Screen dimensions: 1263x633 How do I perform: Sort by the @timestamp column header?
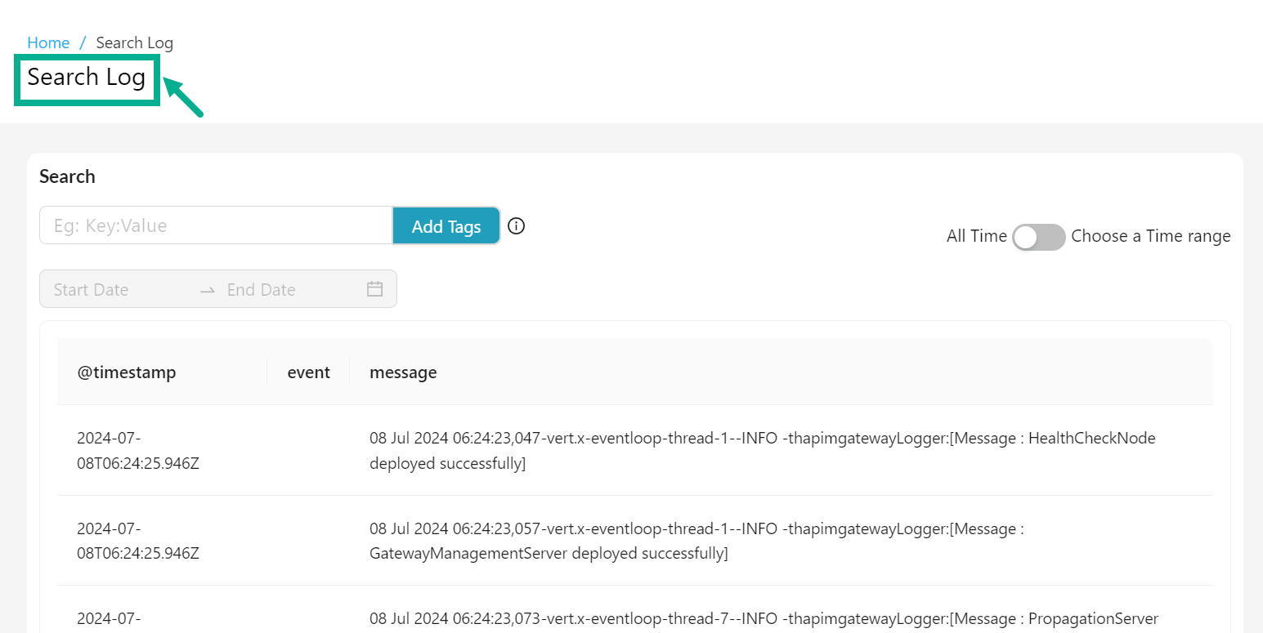point(127,372)
